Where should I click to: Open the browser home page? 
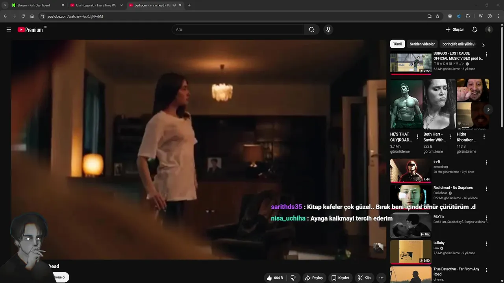(32, 16)
